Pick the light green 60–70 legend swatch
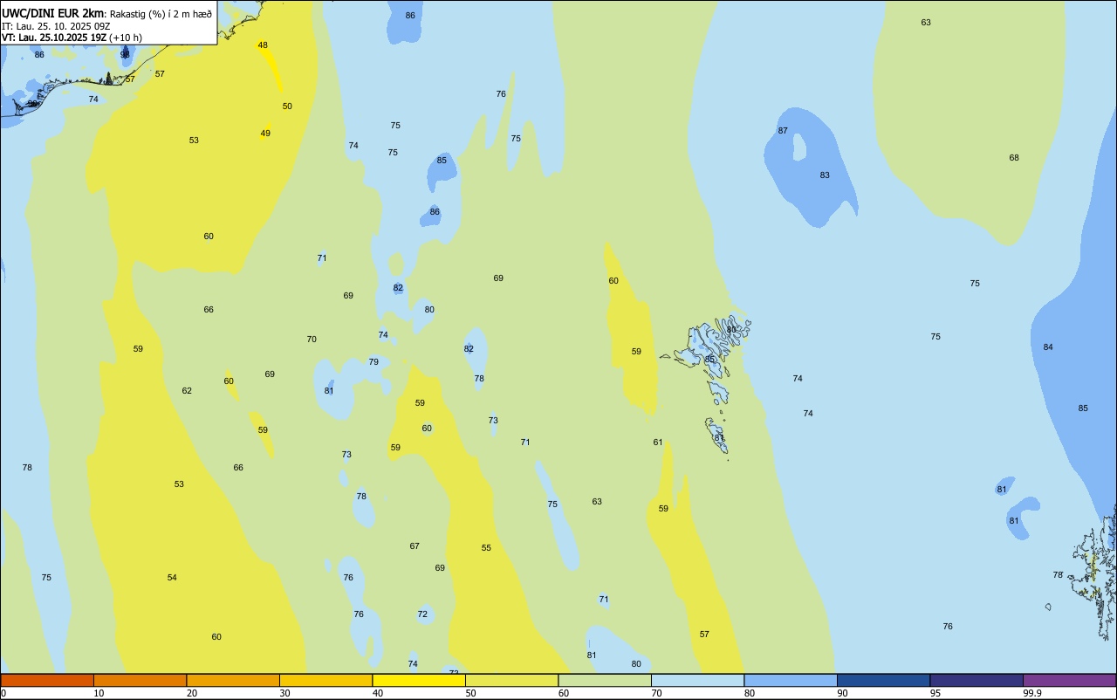The image size is (1117, 700). [605, 680]
